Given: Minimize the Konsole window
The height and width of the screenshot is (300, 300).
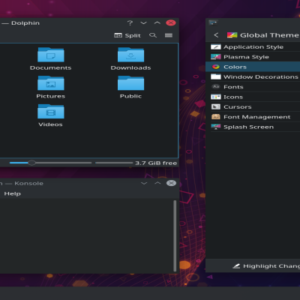Looking at the screenshot, I should click(x=144, y=183).
